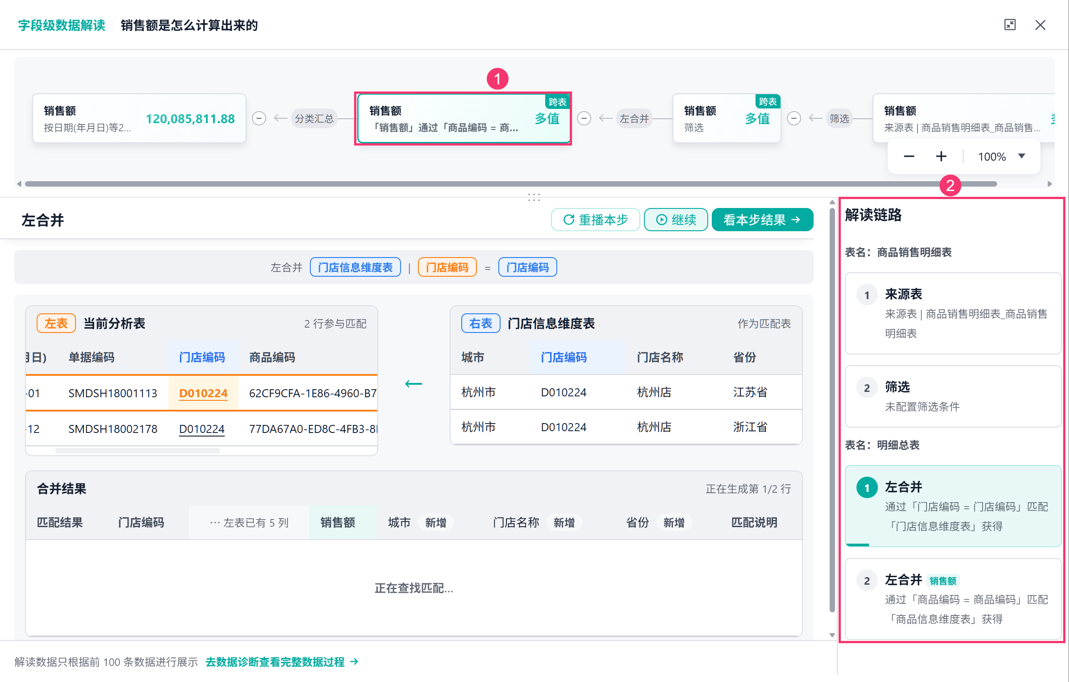Click the left arrow of flow scrollbar
The image size is (1069, 682).
coord(19,184)
